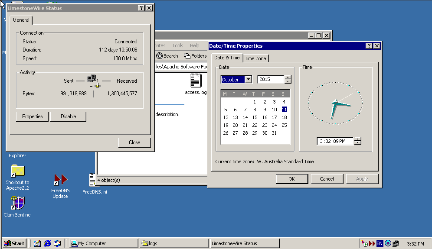Select the General tab in LimestoneWire Status
Viewport: 432px width, 249px height.
point(21,20)
